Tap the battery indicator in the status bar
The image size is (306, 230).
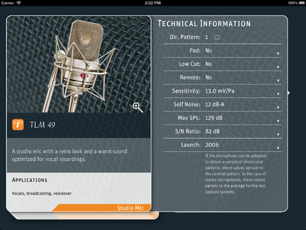click(302, 3)
